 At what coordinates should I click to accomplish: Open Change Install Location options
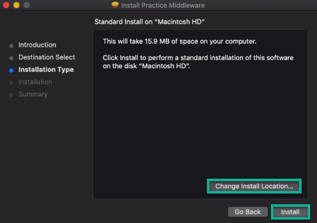tap(254, 186)
